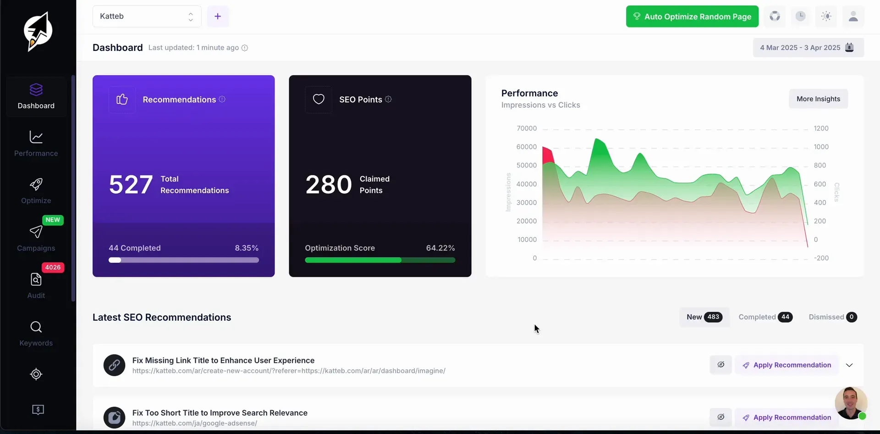Click the Auto Optimize Random Page button
The image size is (880, 434).
point(692,17)
